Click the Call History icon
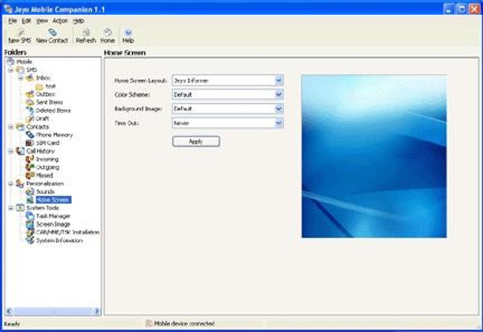This screenshot has width=483, height=332. [21, 151]
